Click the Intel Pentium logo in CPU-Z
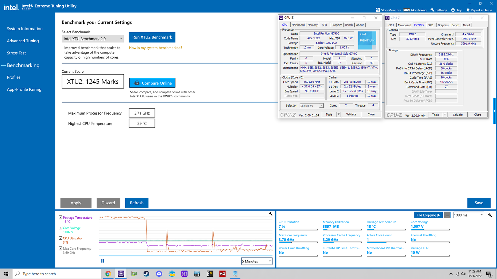This screenshot has height=279, width=497. [367, 40]
